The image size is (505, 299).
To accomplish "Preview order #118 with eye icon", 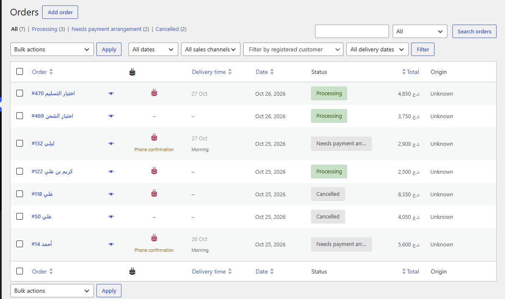I will 111,194.
